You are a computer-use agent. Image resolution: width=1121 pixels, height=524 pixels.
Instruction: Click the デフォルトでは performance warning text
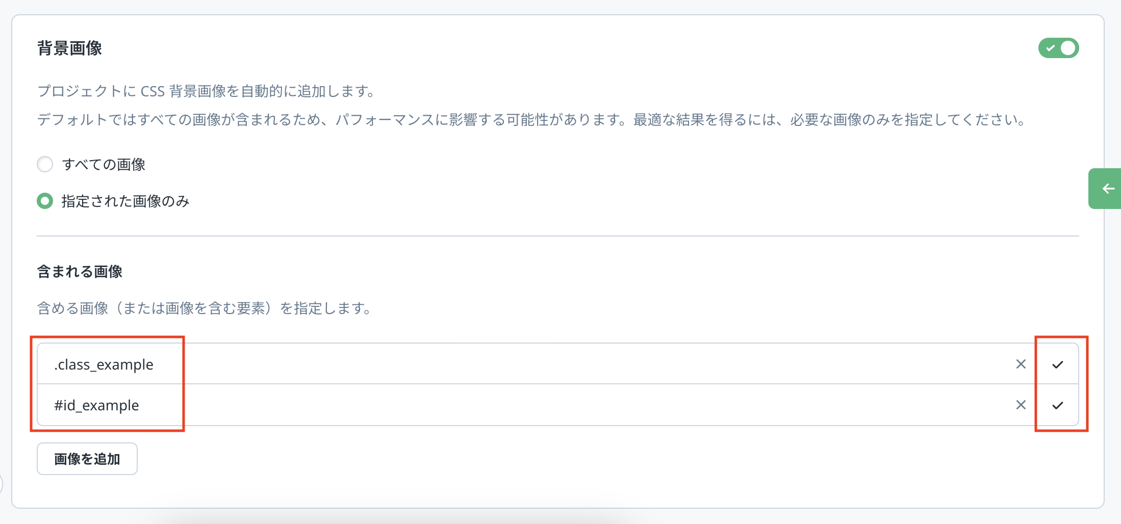(x=530, y=120)
